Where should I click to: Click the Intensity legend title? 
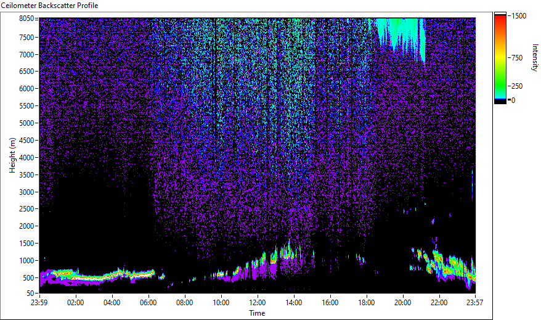tap(535, 57)
